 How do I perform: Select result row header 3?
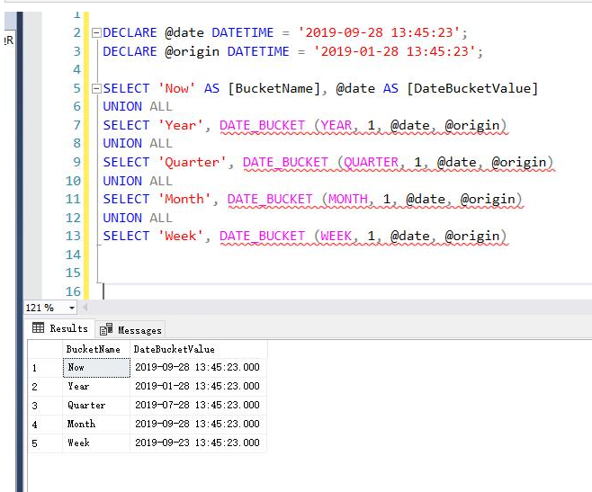pos(45,406)
